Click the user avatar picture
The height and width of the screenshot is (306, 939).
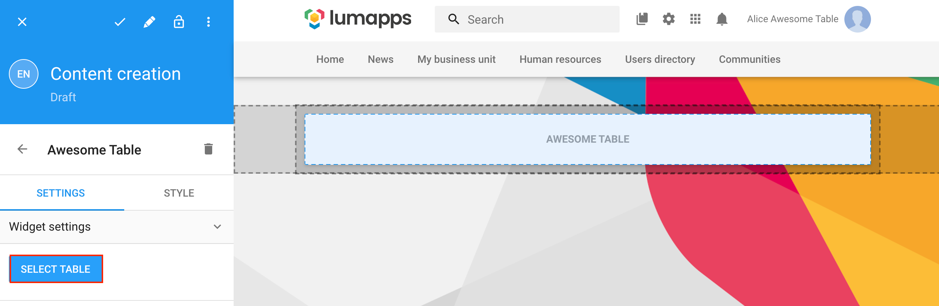click(x=857, y=19)
